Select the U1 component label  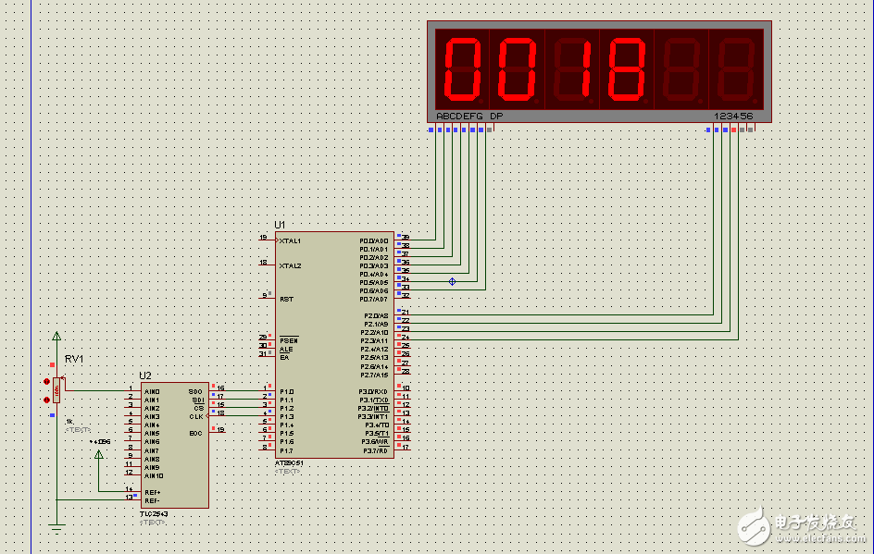[x=280, y=225]
